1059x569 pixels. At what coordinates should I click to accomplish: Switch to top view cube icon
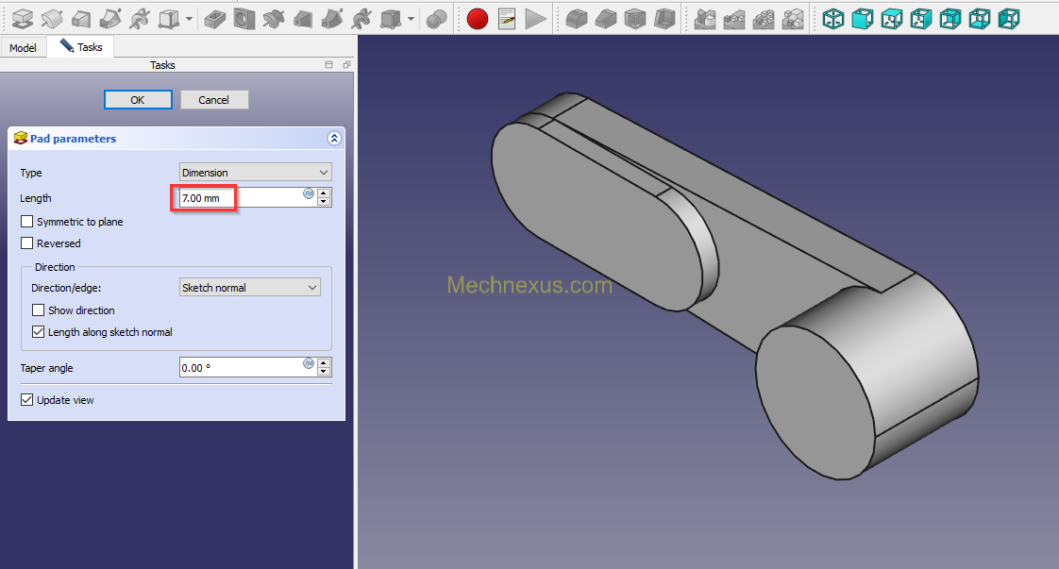click(892, 19)
